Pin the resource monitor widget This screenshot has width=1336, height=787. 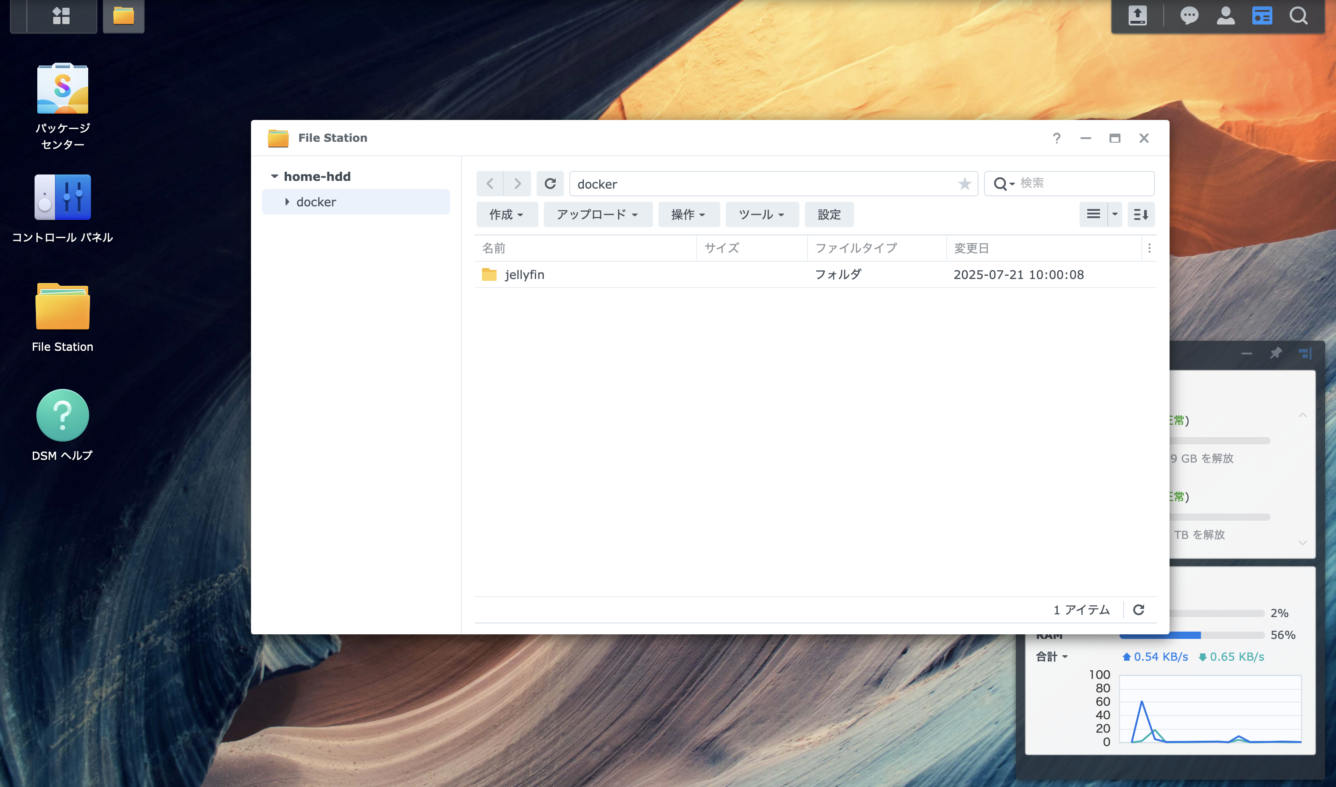(1276, 353)
